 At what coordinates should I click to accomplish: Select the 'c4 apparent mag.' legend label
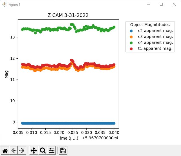point(155,42)
